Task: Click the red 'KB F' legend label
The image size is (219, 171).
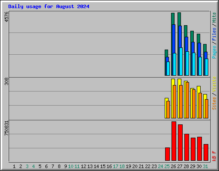Action: tap(214, 156)
